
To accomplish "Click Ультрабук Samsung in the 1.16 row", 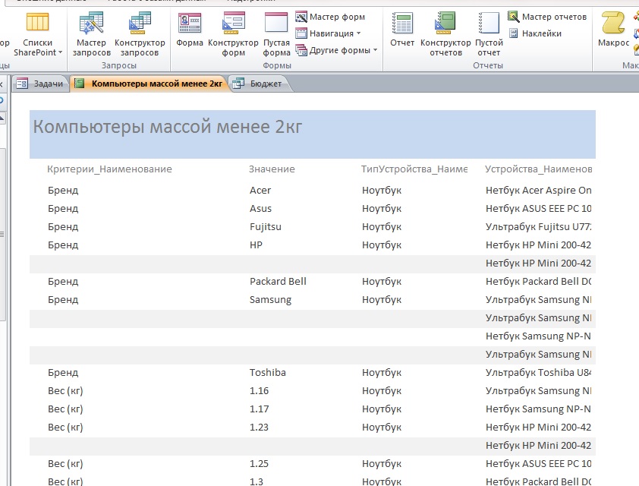I will coord(538,390).
